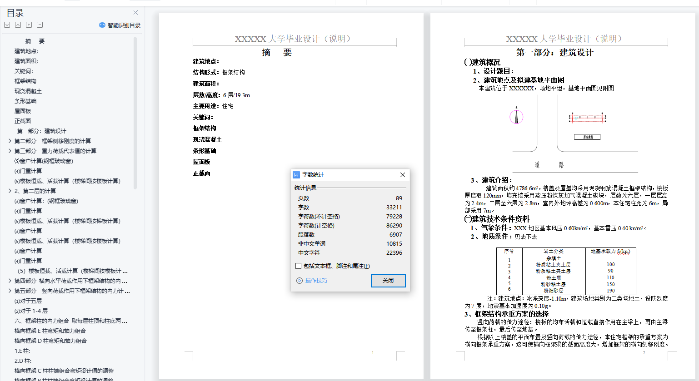
Task: Click the 岩土分类 table header cell
Action: [x=554, y=251]
